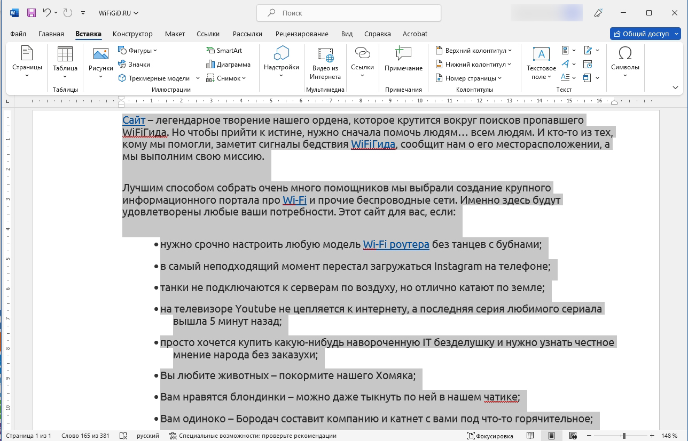Open the Символы symbols menu
Image resolution: width=688 pixels, height=441 pixels.
(x=625, y=62)
